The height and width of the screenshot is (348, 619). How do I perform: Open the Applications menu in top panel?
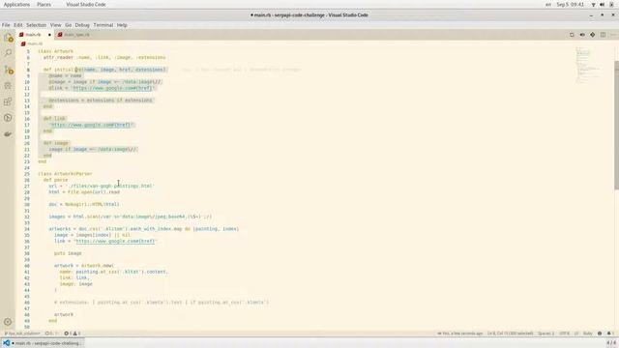(16, 5)
